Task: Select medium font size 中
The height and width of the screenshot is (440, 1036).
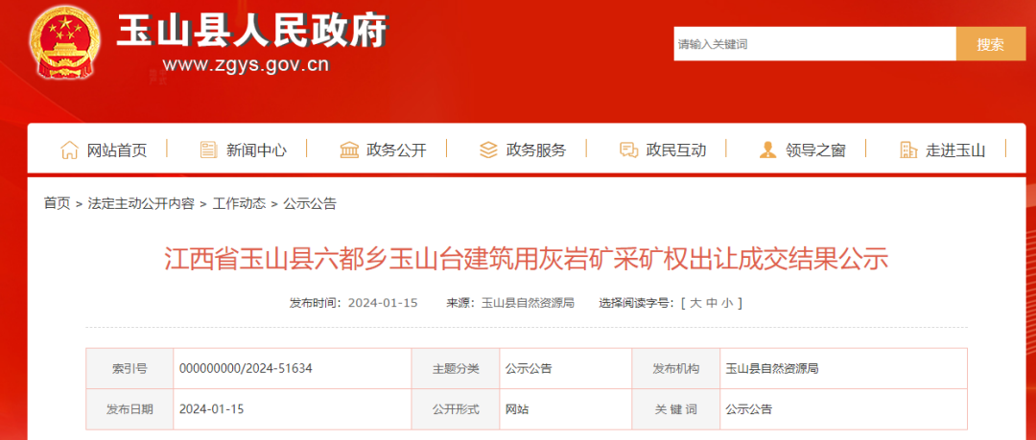Action: click(x=712, y=303)
